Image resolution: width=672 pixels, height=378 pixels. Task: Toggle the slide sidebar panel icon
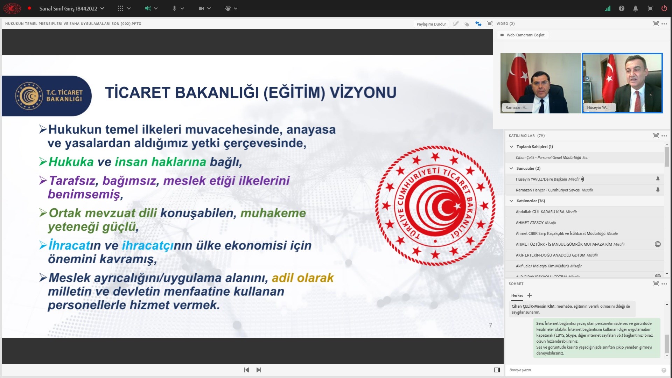click(x=497, y=370)
